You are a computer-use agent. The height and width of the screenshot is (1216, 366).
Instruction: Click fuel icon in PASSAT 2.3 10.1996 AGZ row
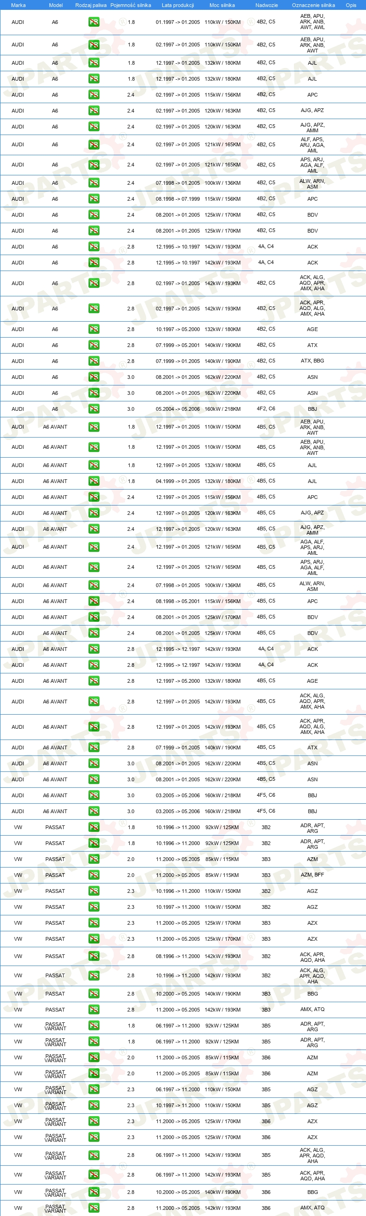pyautogui.click(x=94, y=891)
